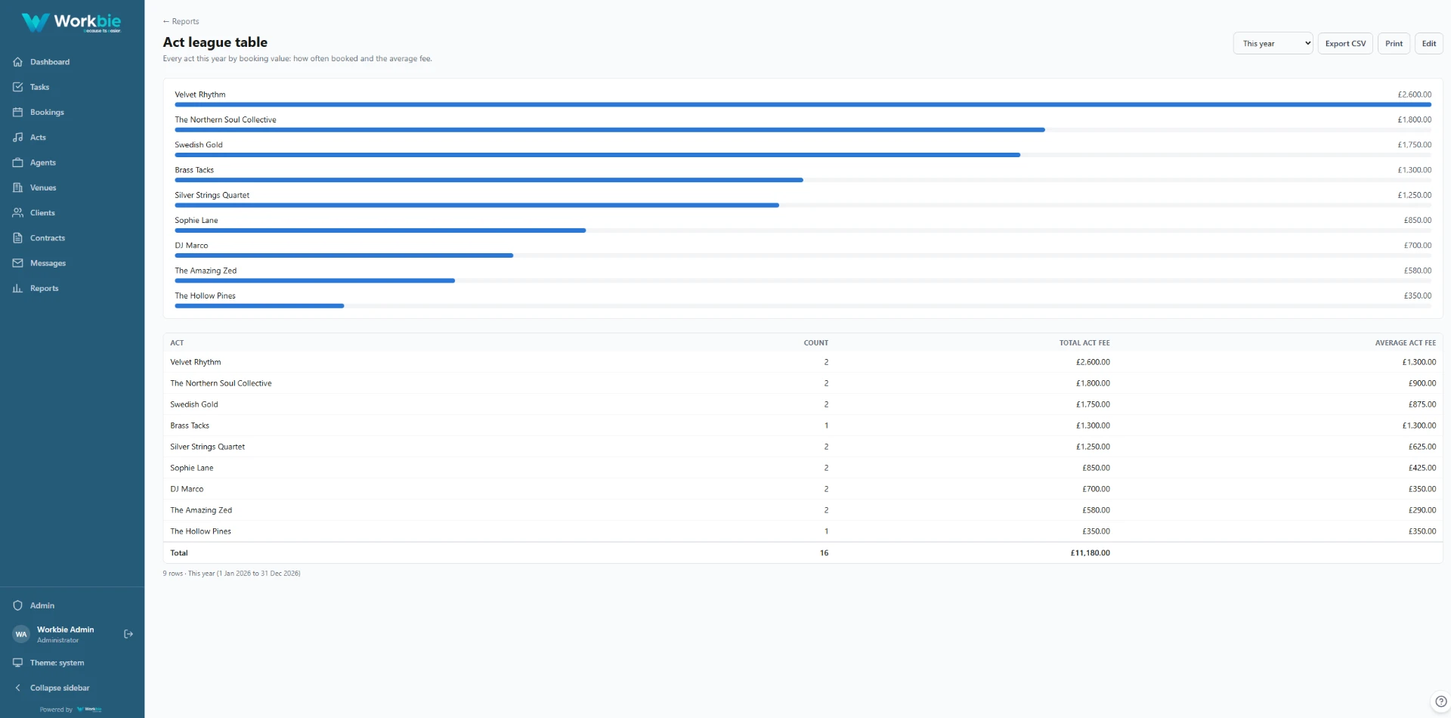Click the Admin shield icon
The image size is (1451, 718).
(x=18, y=605)
